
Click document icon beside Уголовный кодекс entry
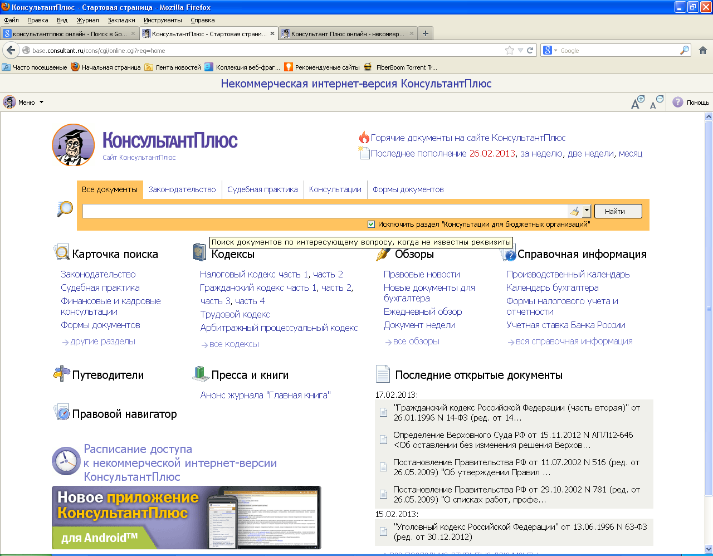(383, 532)
